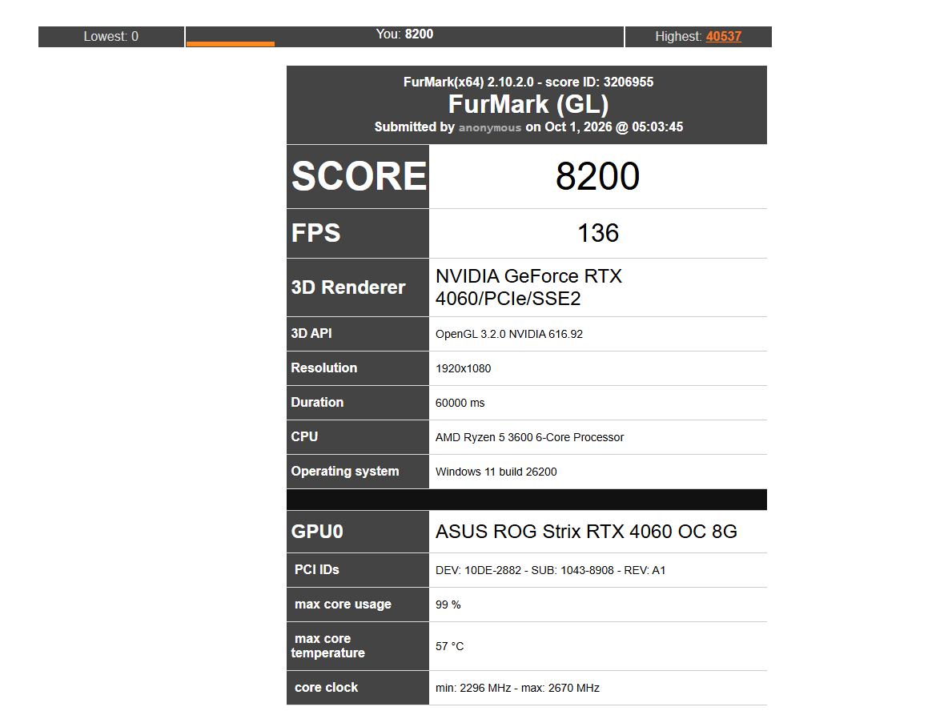Viewport: 944px width, 711px height.
Task: Click the 'You: 8200' score label
Action: click(404, 34)
